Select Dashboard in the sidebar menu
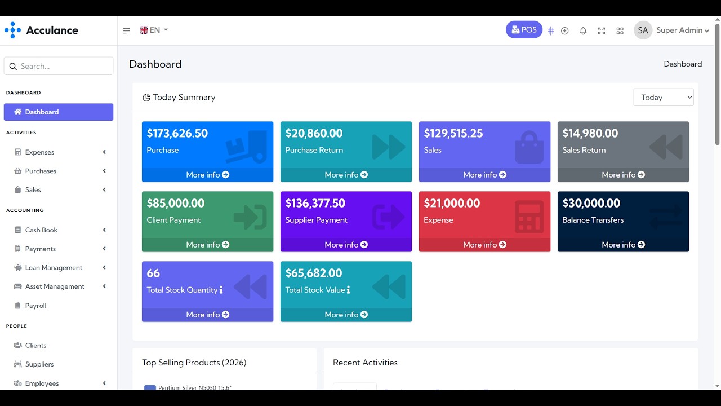This screenshot has width=721, height=406. tap(59, 112)
